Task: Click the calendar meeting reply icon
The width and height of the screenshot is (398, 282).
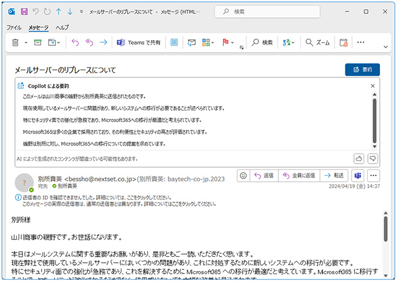Action: pyautogui.click(x=344, y=42)
